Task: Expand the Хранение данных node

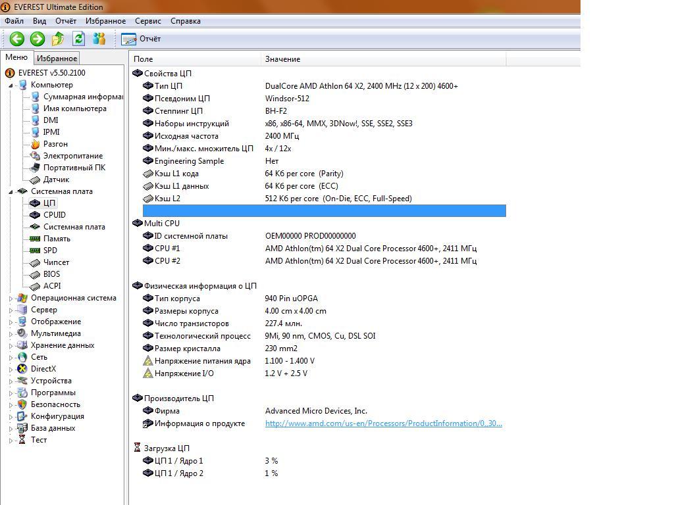Action: 11,345
